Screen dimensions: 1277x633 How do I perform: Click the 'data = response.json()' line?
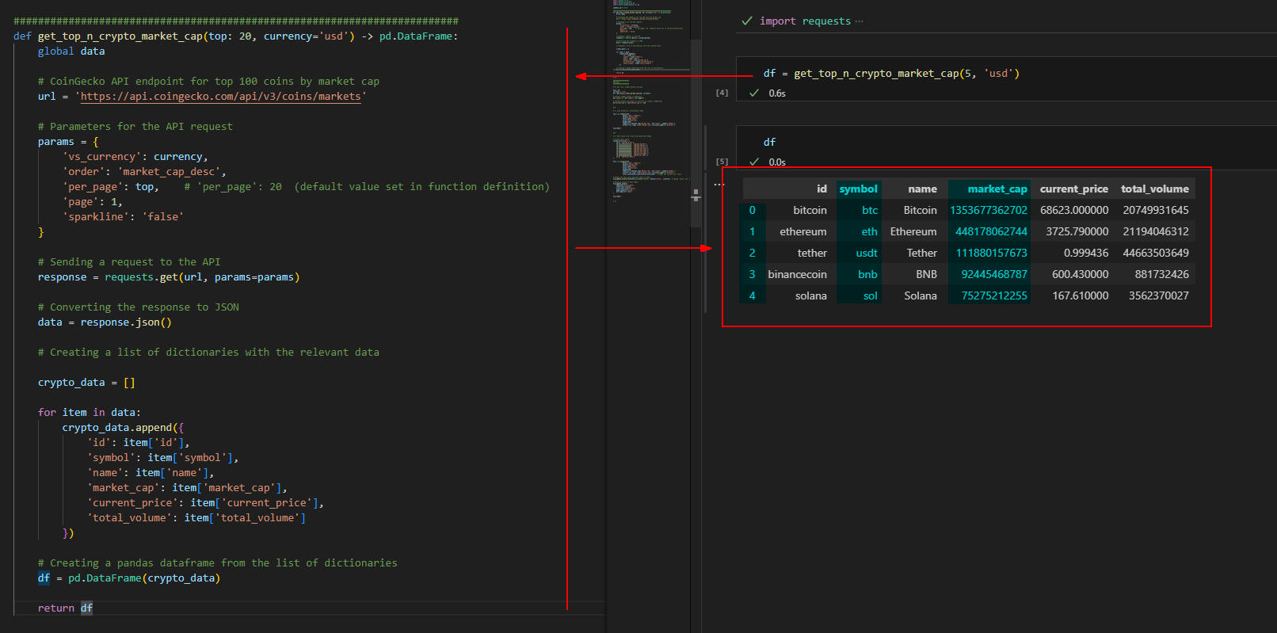[105, 322]
